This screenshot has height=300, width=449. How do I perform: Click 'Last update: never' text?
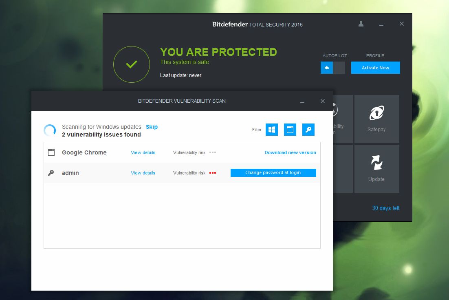(180, 75)
